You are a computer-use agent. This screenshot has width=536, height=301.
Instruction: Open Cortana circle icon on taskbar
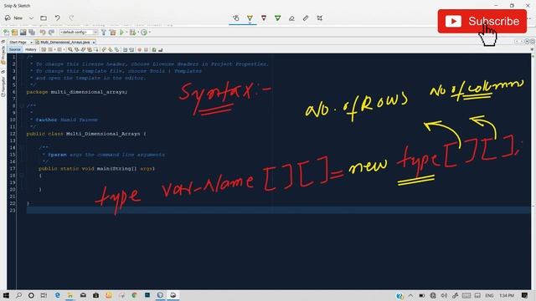tap(31, 295)
